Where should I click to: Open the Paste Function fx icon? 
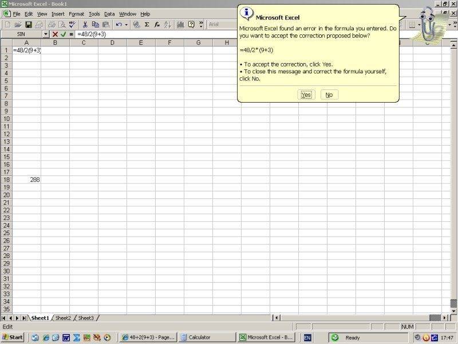(157, 25)
